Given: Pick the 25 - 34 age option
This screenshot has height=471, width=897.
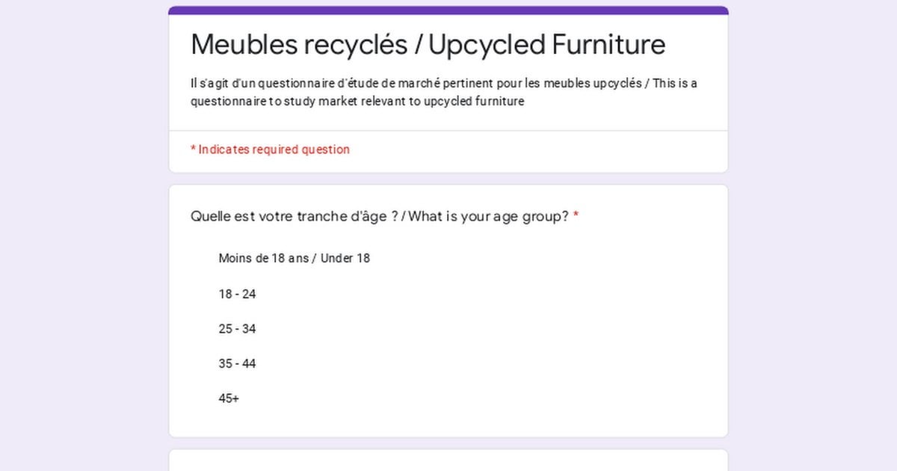Looking at the screenshot, I should pos(237,329).
